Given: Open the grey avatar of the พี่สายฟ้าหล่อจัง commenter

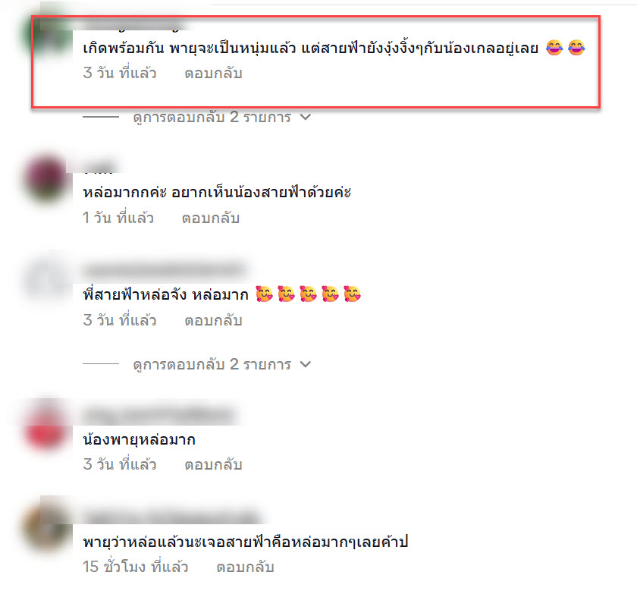Looking at the screenshot, I should coord(46,281).
